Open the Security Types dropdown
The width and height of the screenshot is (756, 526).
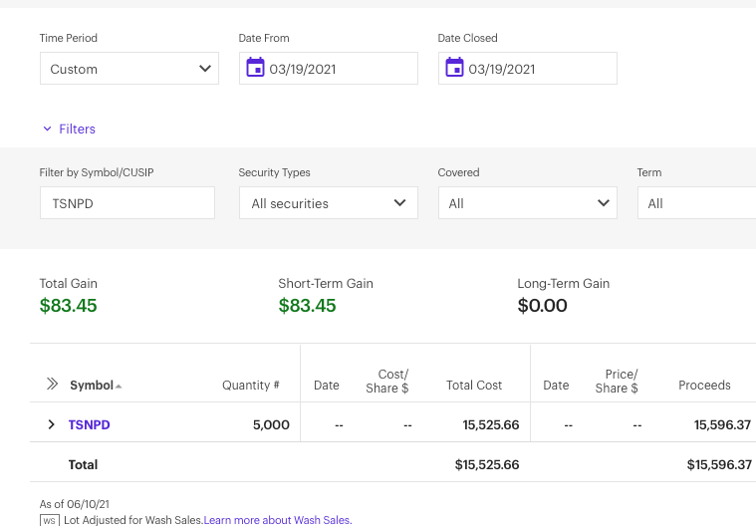click(x=328, y=203)
